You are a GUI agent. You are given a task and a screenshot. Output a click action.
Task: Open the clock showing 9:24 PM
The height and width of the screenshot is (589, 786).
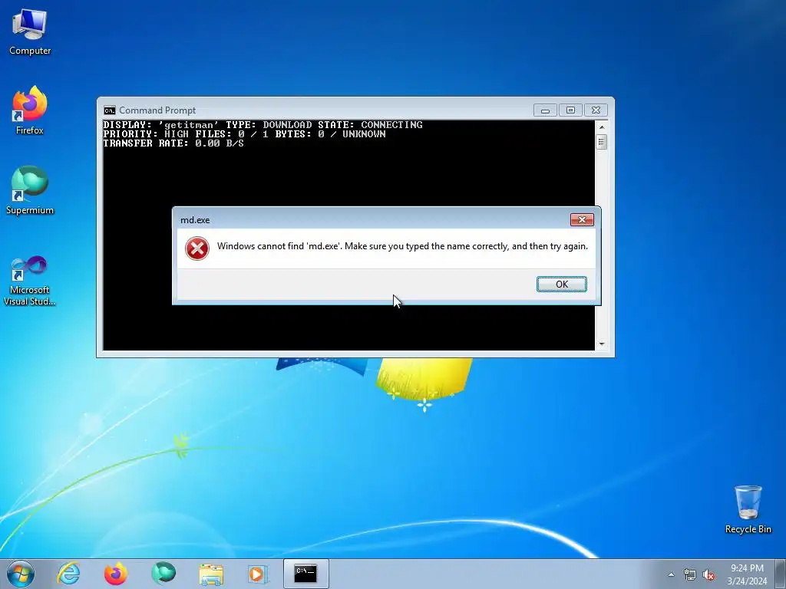[747, 574]
